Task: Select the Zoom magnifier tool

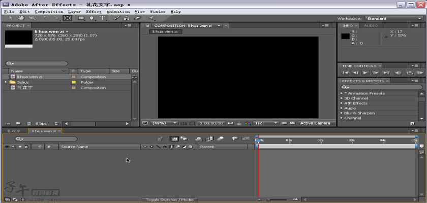Action: 32,18
